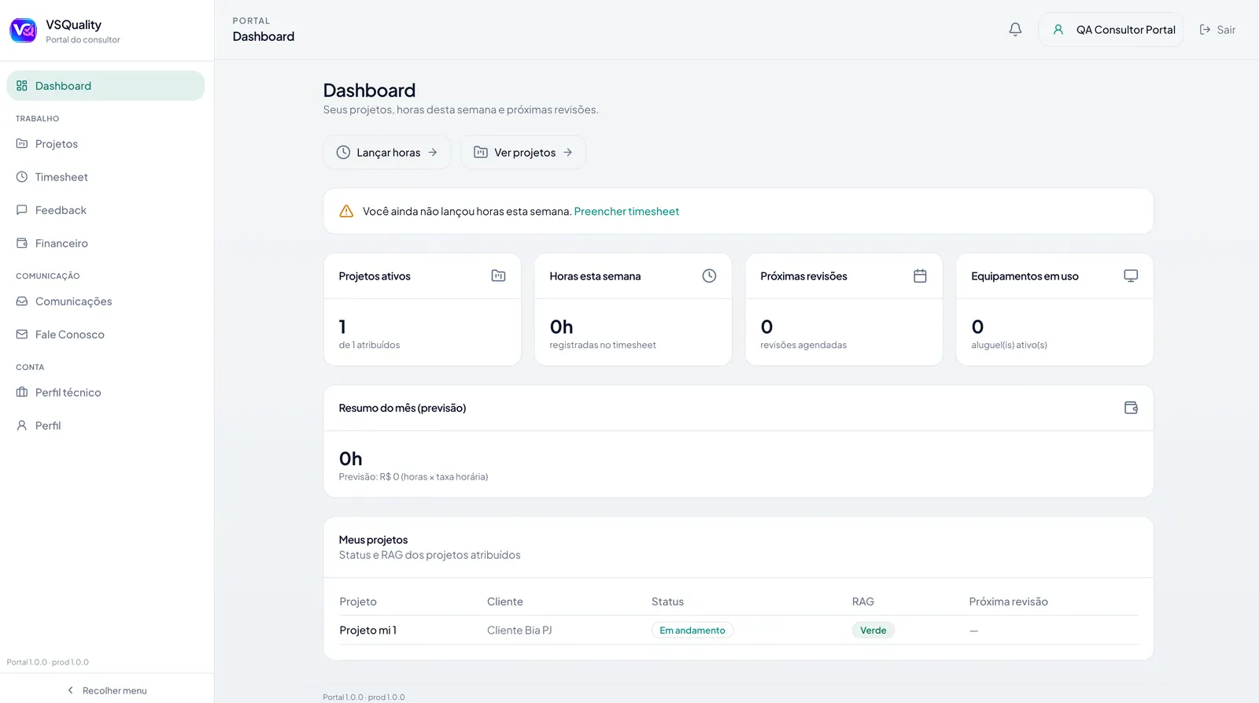Click the Previsão R$ 0 text

pyautogui.click(x=413, y=477)
